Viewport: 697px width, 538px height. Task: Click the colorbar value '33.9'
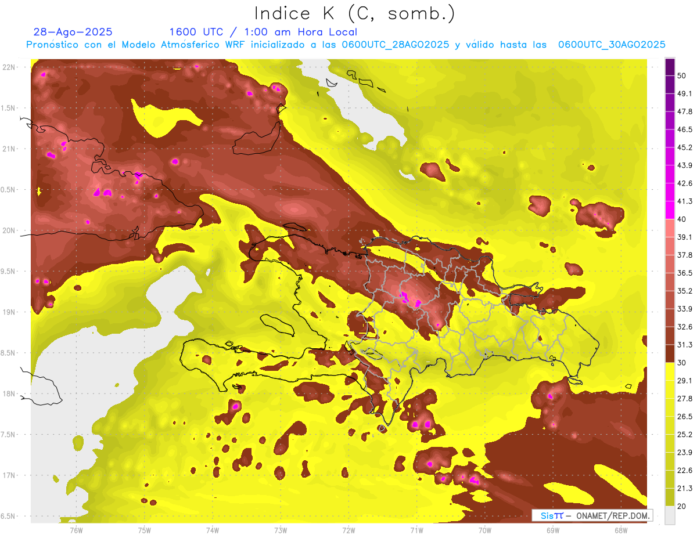click(x=684, y=309)
